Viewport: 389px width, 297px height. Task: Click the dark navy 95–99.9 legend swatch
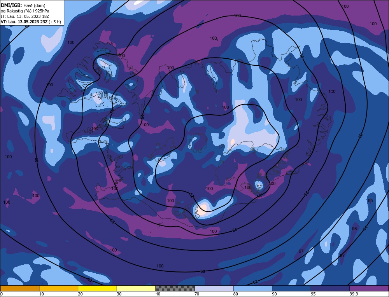tap(330, 288)
